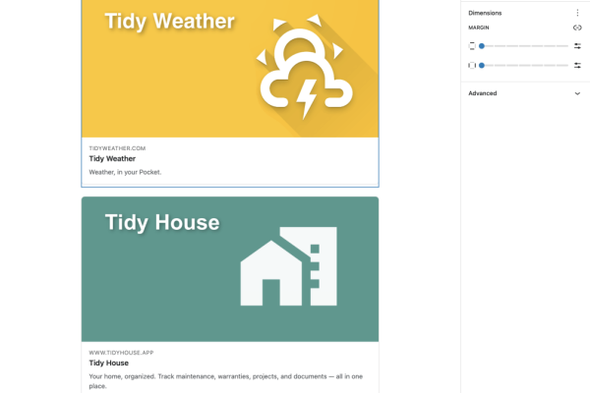The height and width of the screenshot is (393, 590).
Task: Click the link margin sides icon
Action: click(577, 28)
